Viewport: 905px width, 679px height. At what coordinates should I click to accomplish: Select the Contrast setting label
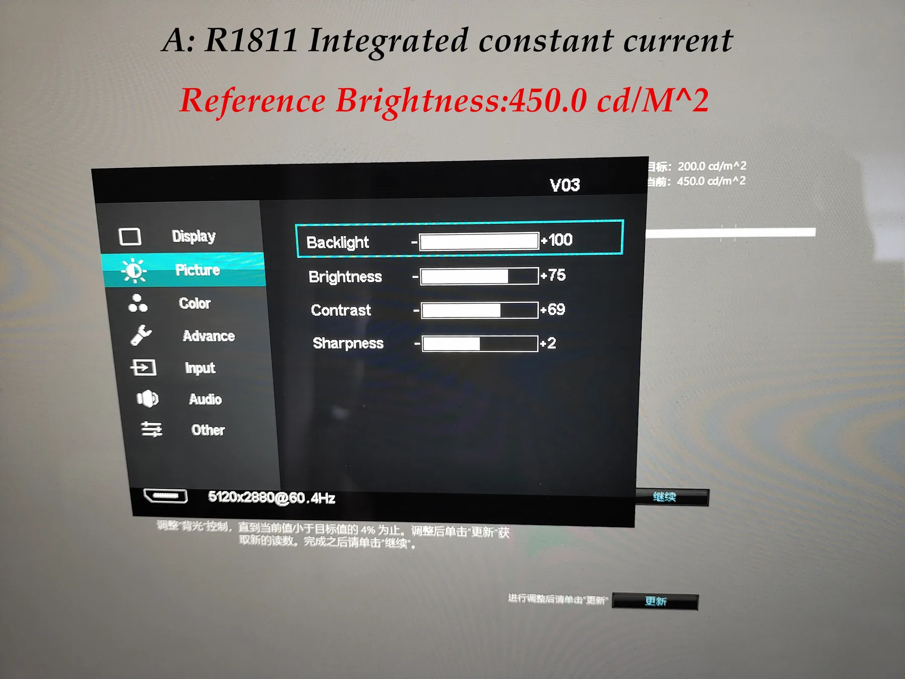pyautogui.click(x=341, y=310)
